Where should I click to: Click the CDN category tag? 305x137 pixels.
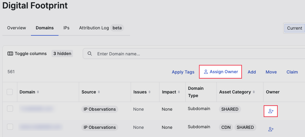(x=226, y=127)
